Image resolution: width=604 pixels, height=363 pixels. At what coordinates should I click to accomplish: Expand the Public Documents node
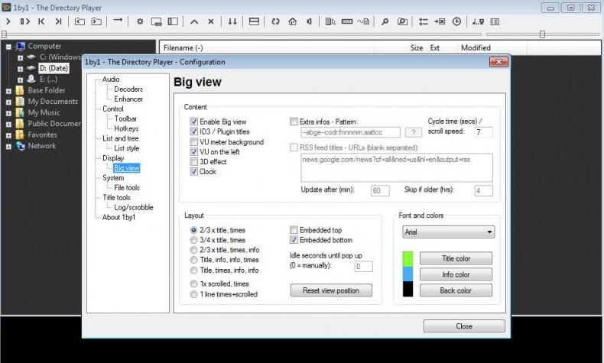pyautogui.click(x=8, y=125)
